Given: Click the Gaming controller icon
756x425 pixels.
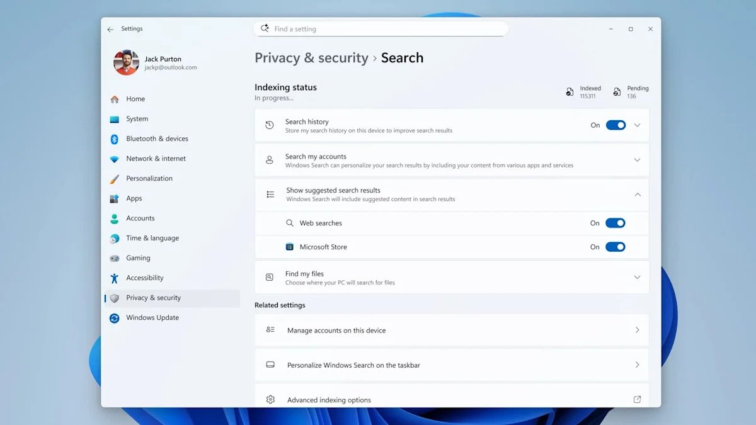Looking at the screenshot, I should pyautogui.click(x=114, y=258).
